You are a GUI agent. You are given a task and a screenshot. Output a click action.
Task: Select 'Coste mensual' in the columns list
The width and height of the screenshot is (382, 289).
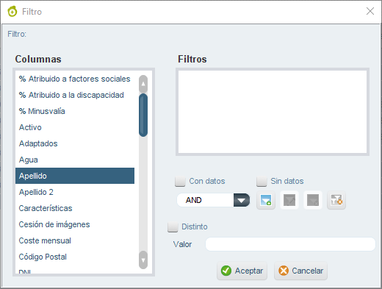coord(75,240)
